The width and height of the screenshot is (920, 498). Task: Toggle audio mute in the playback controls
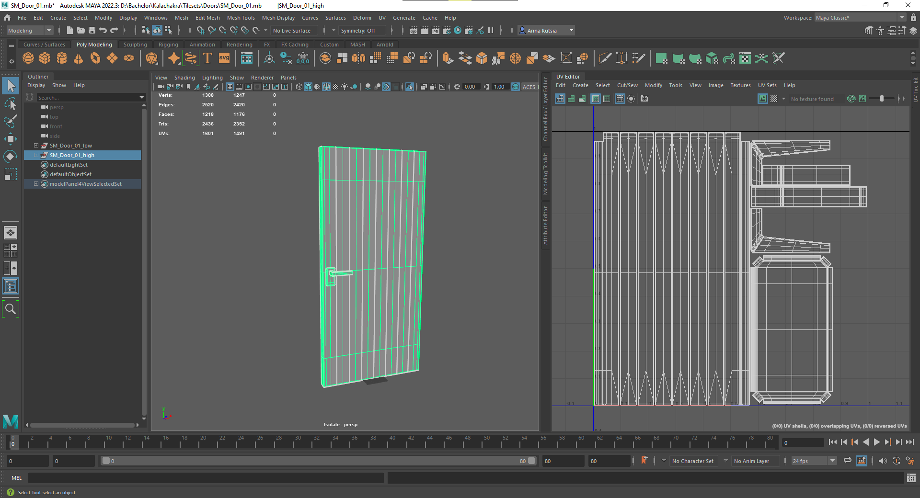click(x=883, y=461)
